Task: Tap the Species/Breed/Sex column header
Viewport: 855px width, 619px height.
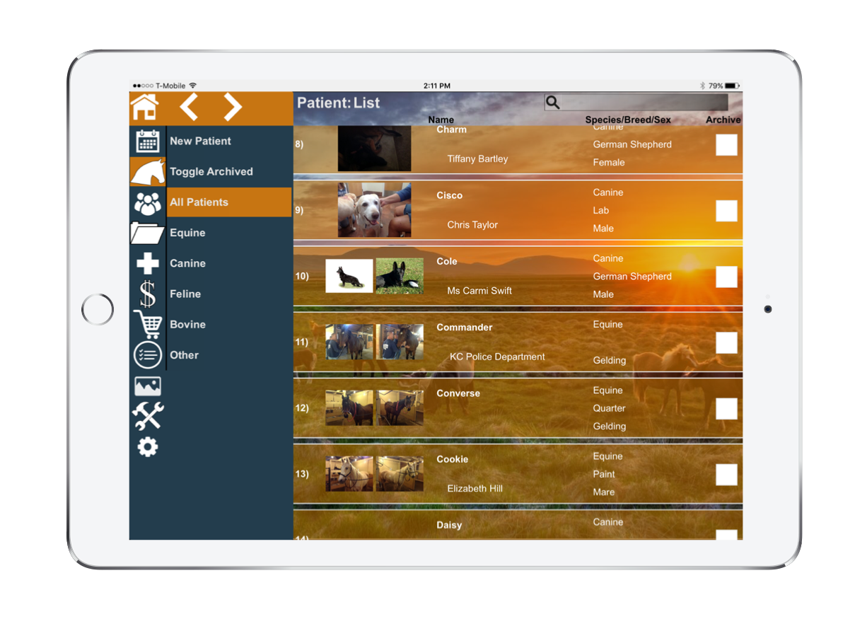Action: 628,120
